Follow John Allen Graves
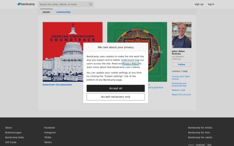 [181, 65]
